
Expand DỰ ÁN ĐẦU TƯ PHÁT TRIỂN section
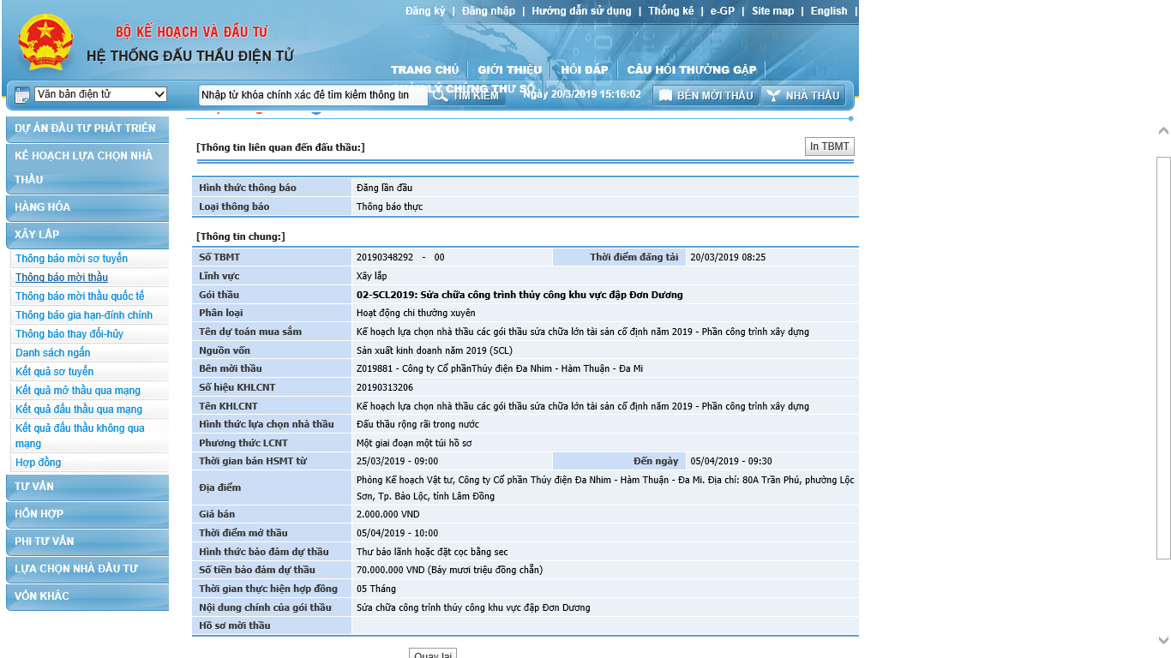[87, 129]
